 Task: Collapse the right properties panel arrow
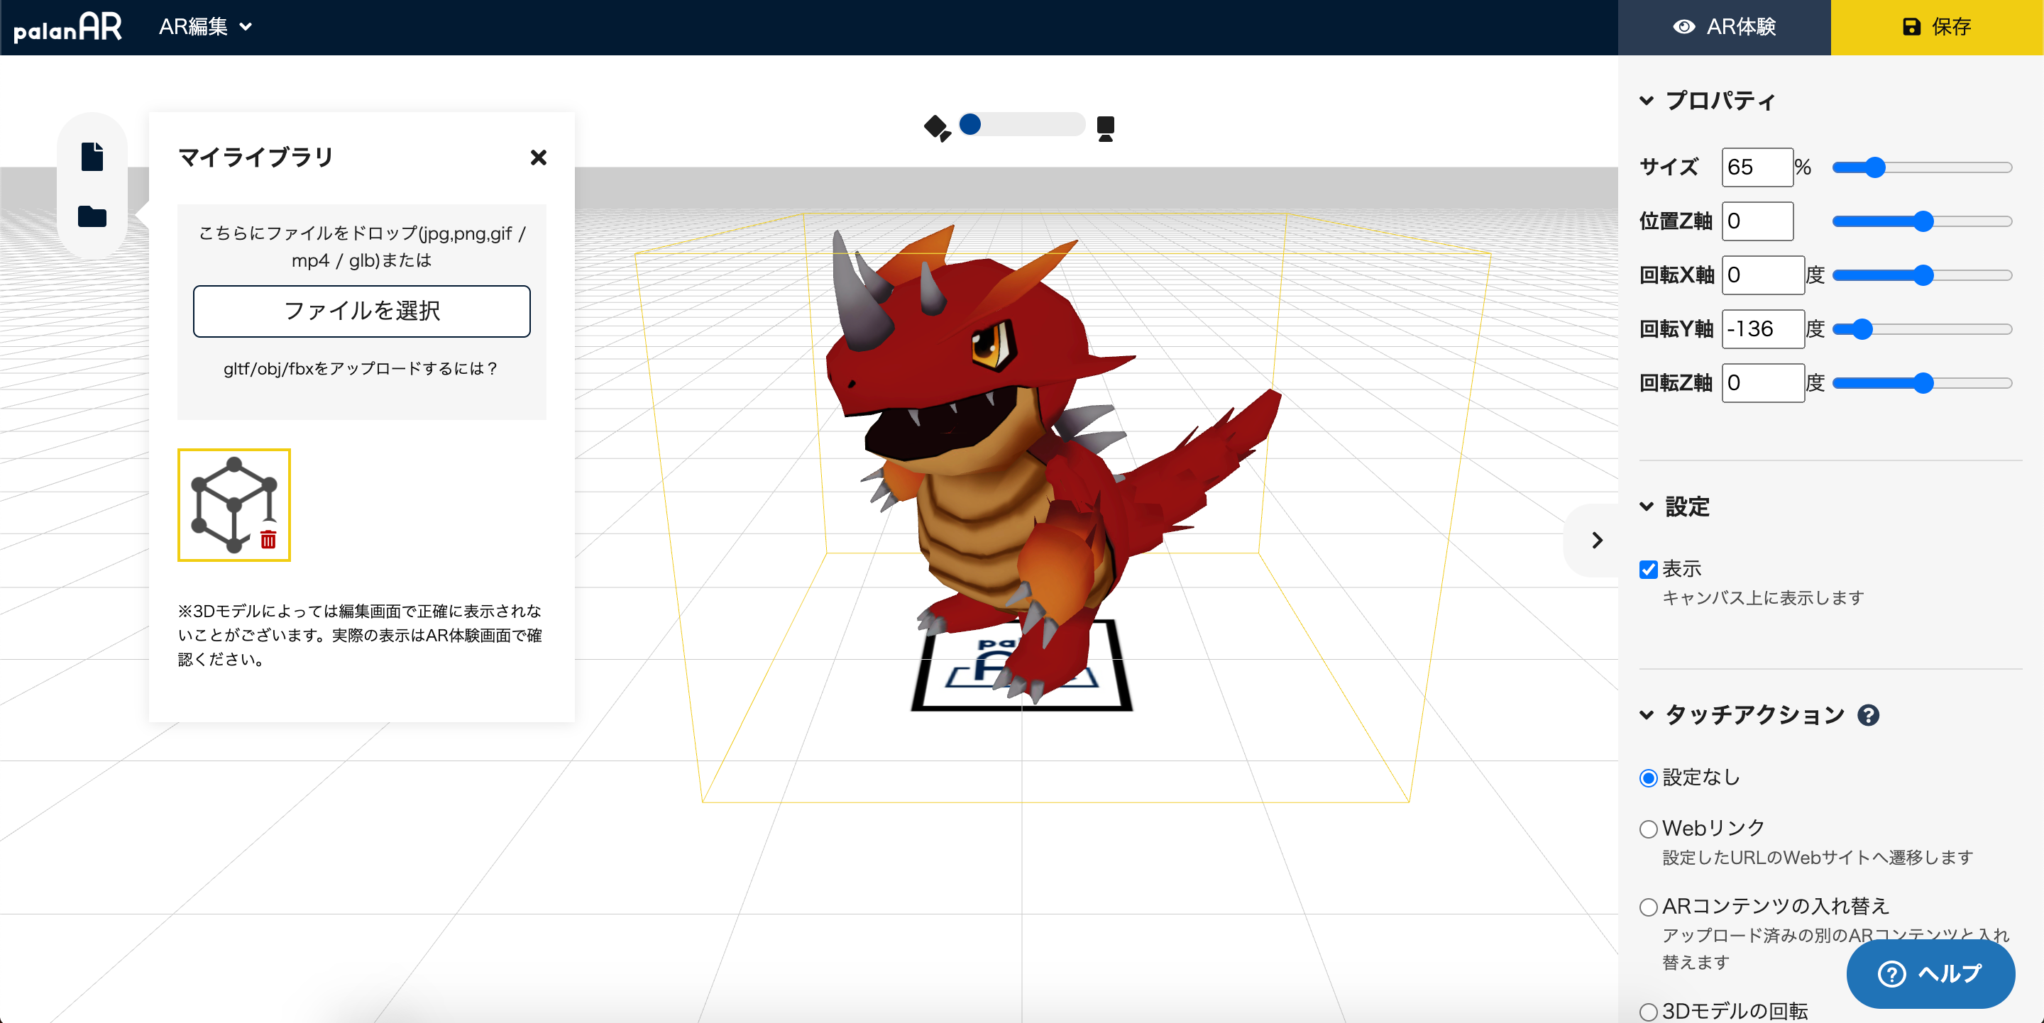(1598, 540)
